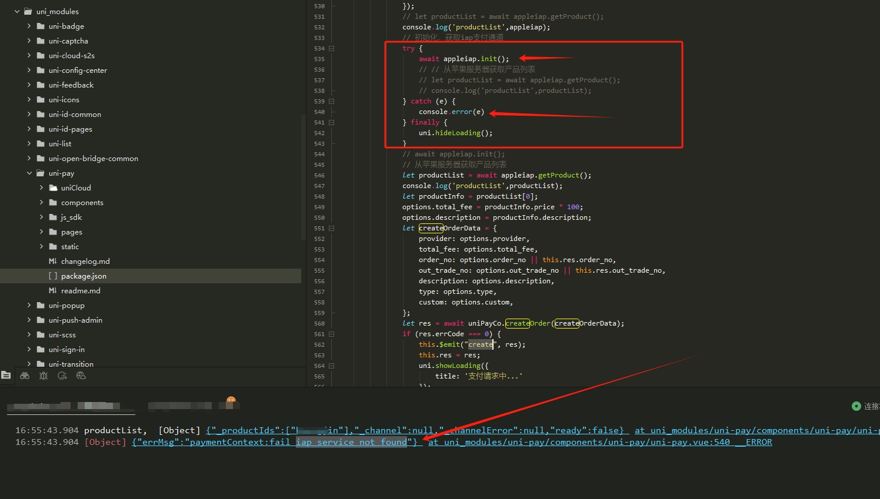The image size is (880, 499).
Task: Click the uni-badge folder icon
Action: 41,26
